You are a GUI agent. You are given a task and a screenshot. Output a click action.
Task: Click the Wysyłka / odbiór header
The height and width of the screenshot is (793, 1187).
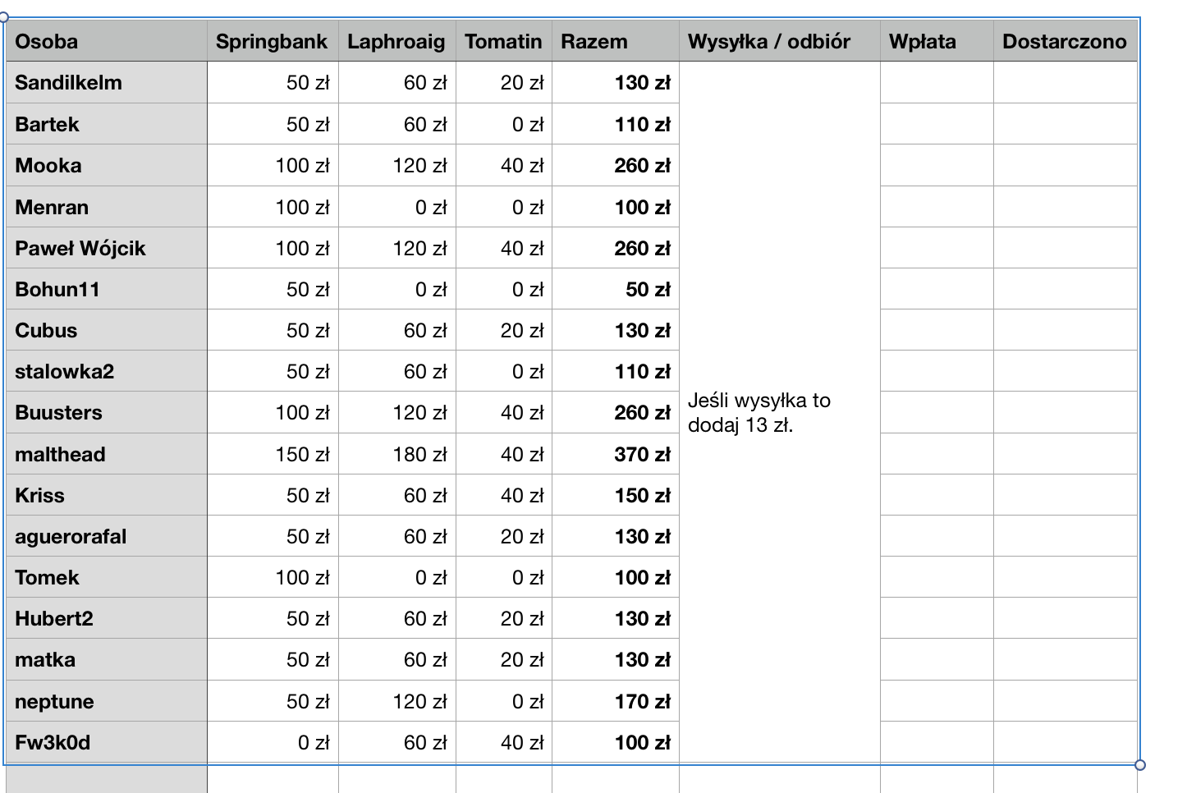[779, 42]
